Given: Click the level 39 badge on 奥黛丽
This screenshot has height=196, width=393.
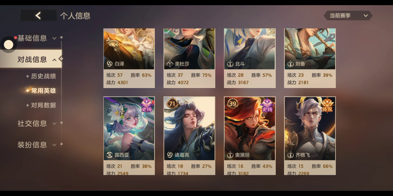Looking at the screenshot, I should (233, 103).
